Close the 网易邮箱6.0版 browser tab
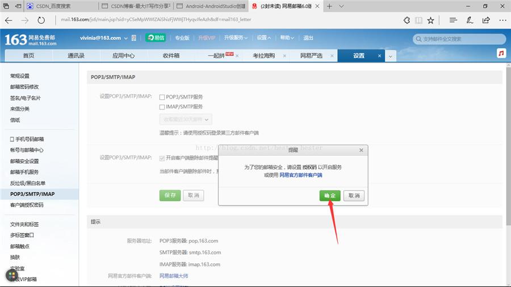This screenshot has width=511, height=287. coord(317,6)
